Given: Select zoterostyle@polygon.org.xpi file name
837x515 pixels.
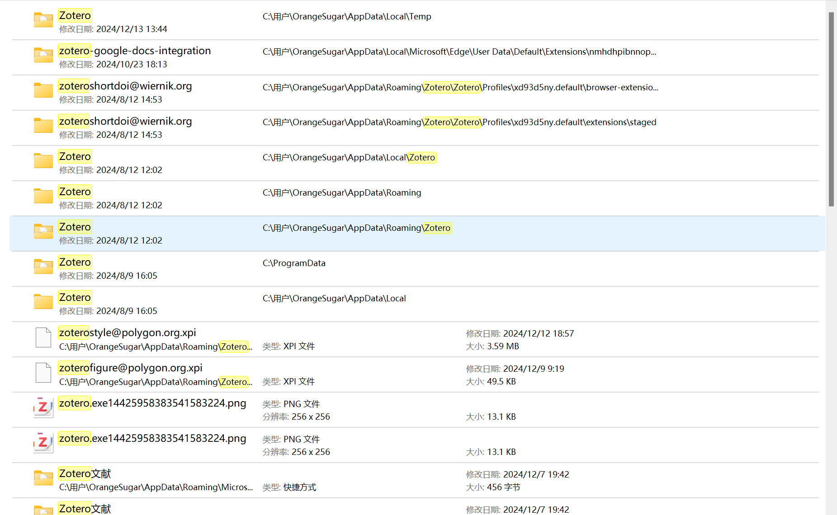Looking at the screenshot, I should click(x=128, y=332).
